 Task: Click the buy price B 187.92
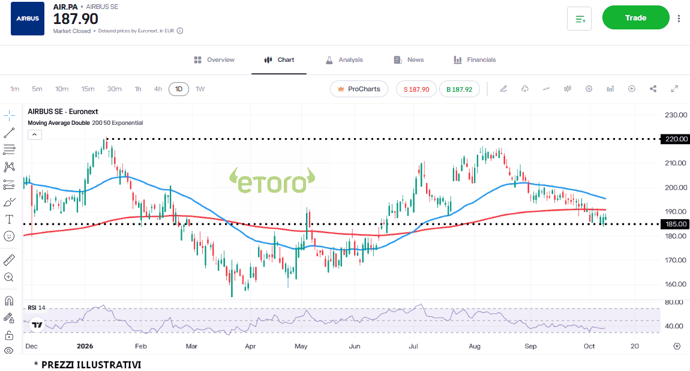460,89
